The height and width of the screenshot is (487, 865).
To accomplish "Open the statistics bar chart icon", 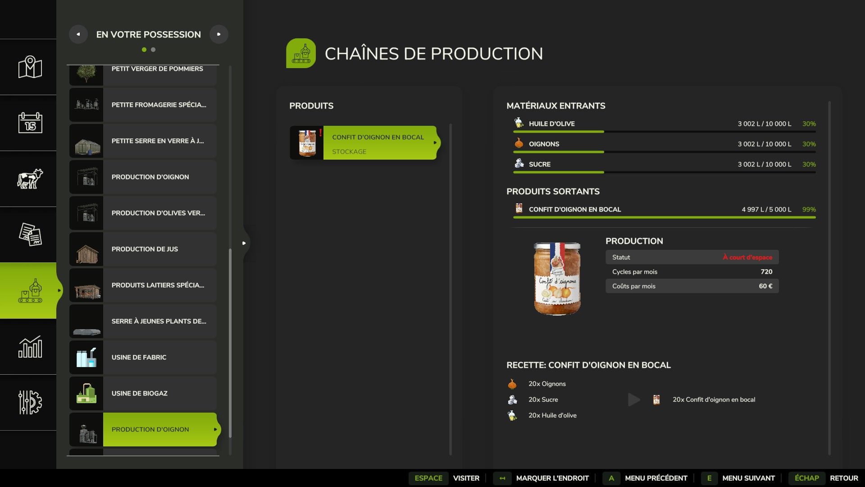I will click(30, 347).
